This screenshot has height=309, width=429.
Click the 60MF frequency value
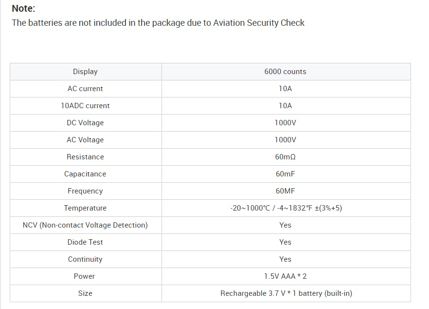tap(285, 191)
